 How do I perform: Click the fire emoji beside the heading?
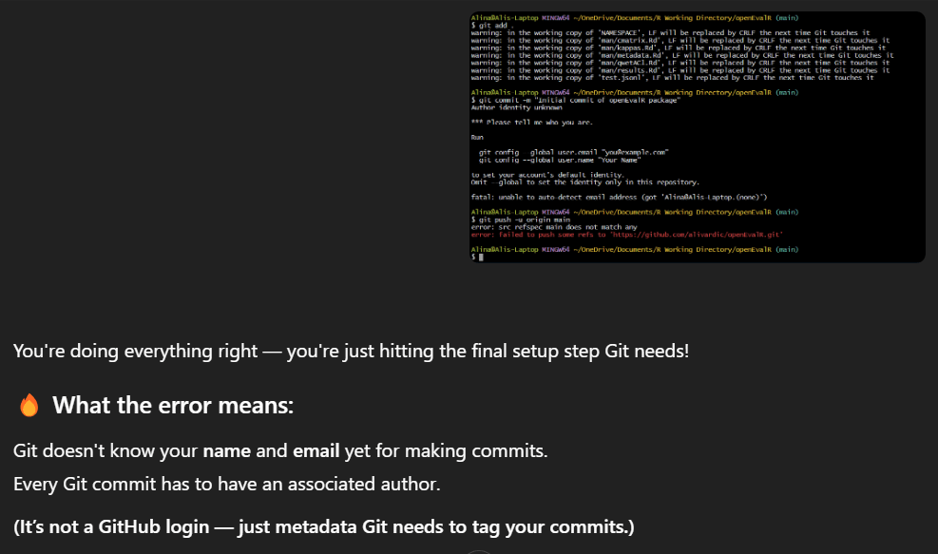(29, 406)
